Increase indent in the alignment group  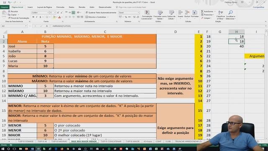(82, 17)
